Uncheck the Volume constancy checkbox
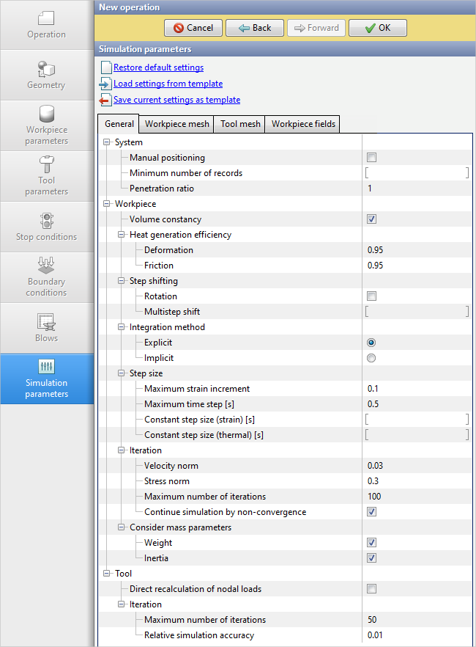Screen dimensions: 476x647 [x=371, y=219]
